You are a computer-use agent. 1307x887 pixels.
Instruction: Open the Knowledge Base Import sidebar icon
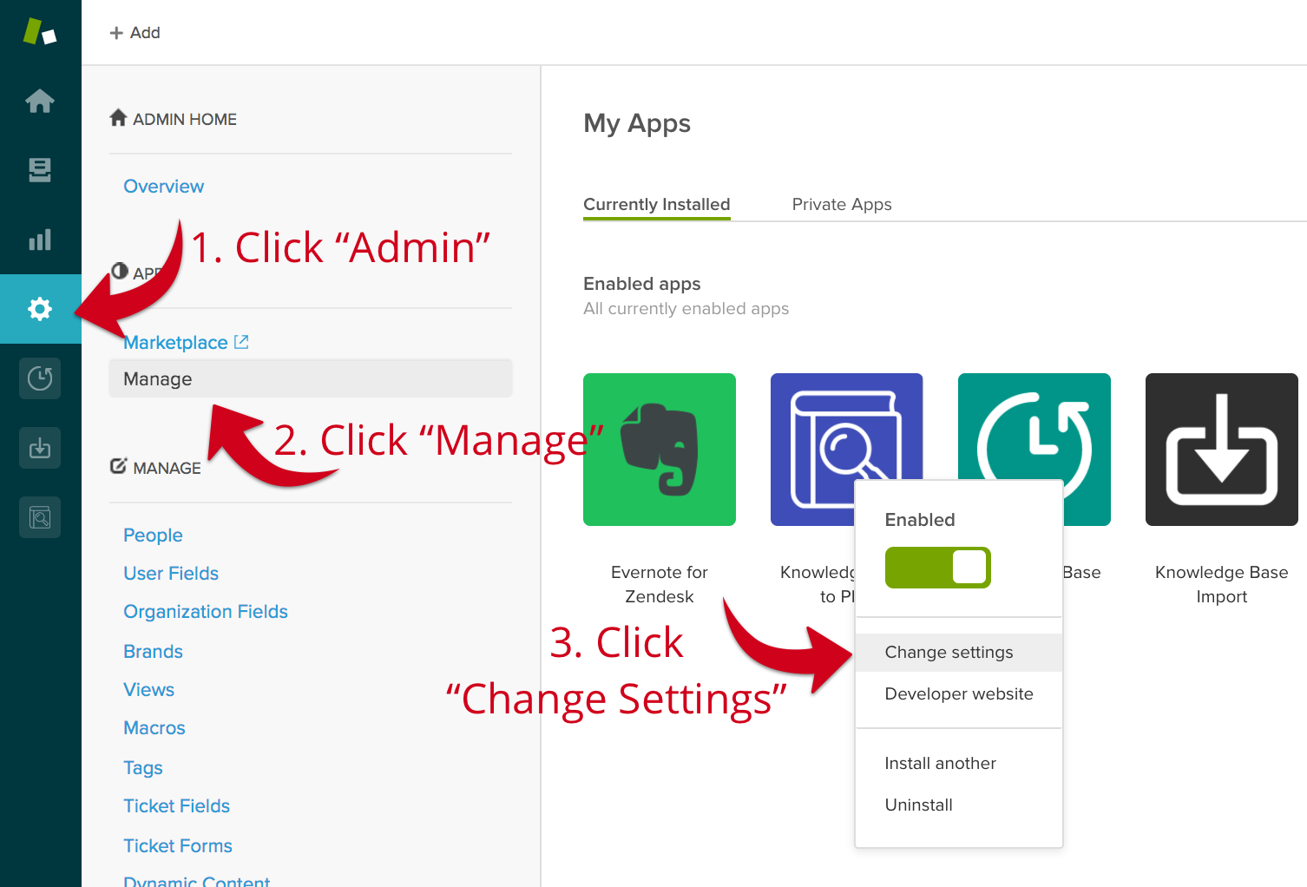tap(40, 448)
